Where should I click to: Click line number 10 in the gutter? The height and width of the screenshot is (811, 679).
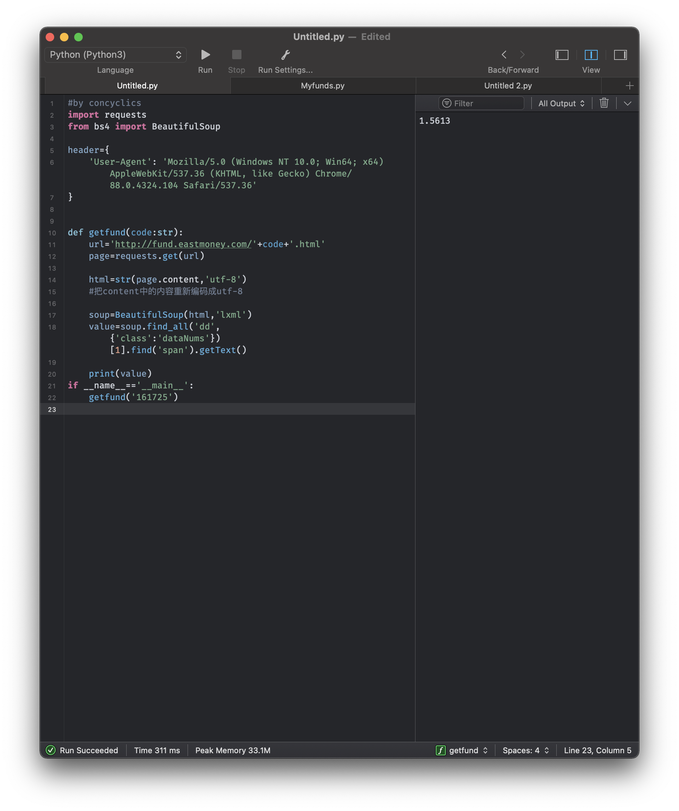click(x=52, y=233)
